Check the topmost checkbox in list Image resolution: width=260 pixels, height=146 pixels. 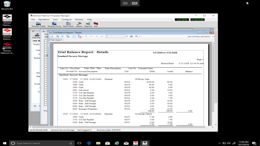coord(46,41)
